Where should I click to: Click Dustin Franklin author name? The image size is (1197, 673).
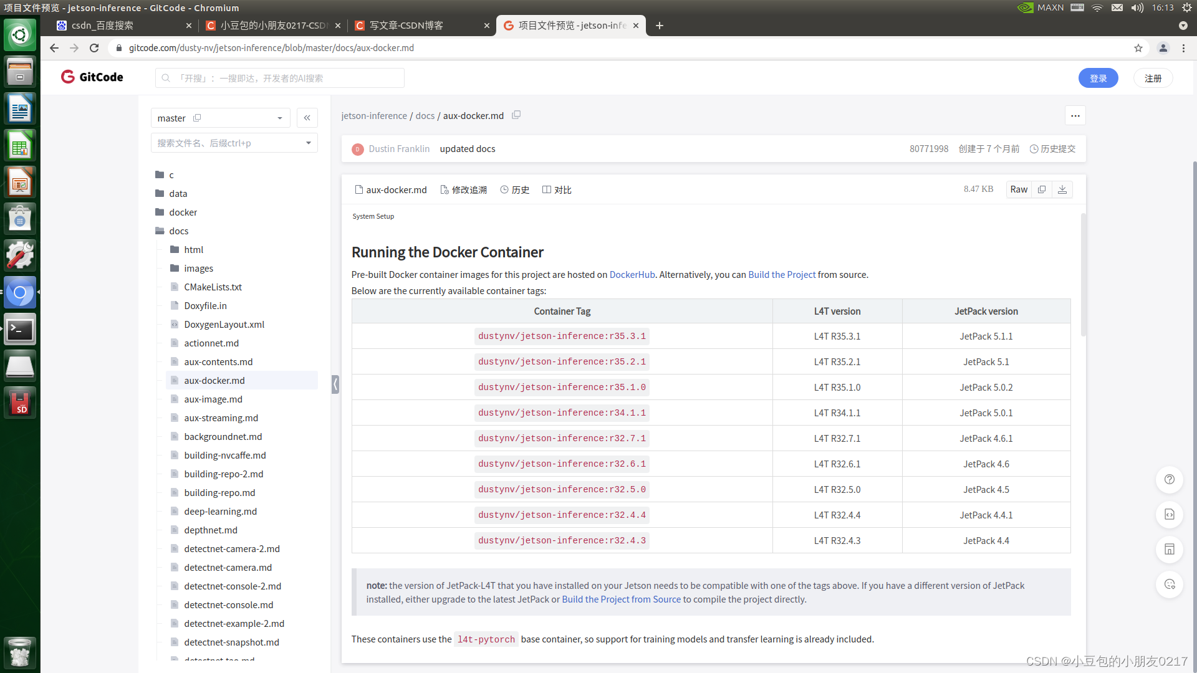pyautogui.click(x=399, y=149)
